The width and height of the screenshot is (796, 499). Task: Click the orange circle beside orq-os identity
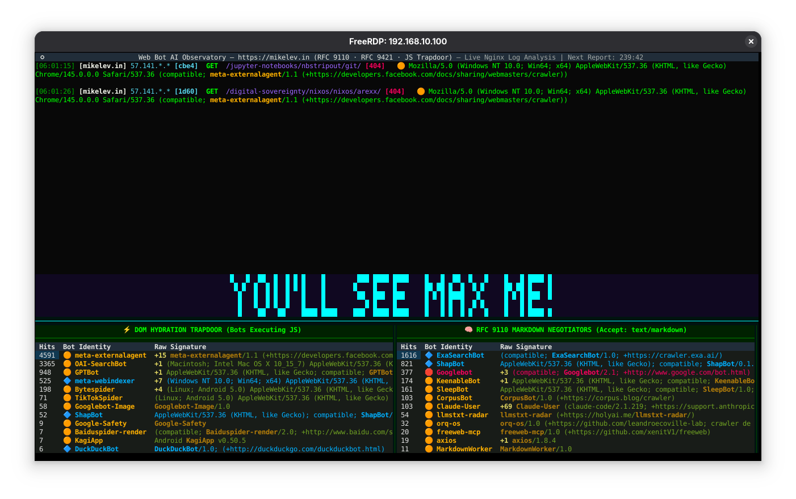(429, 423)
